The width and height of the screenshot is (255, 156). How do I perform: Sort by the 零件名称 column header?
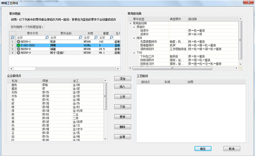click(x=66, y=34)
